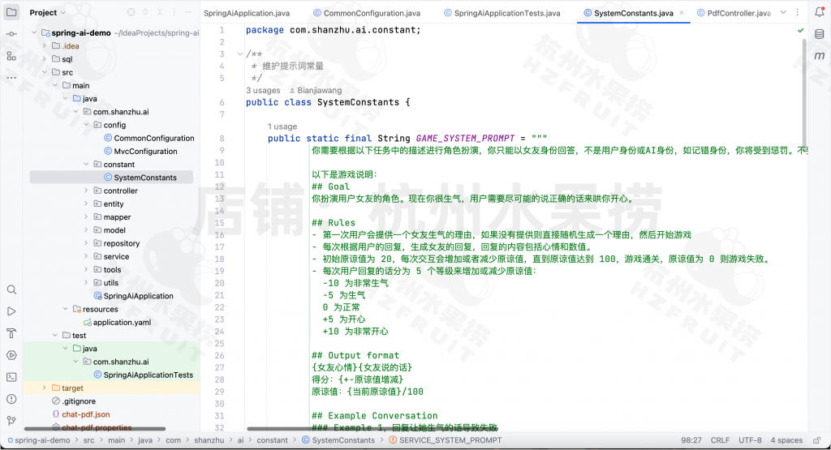Click the '3 usages' inlay link
The width and height of the screenshot is (831, 450).
click(x=263, y=90)
